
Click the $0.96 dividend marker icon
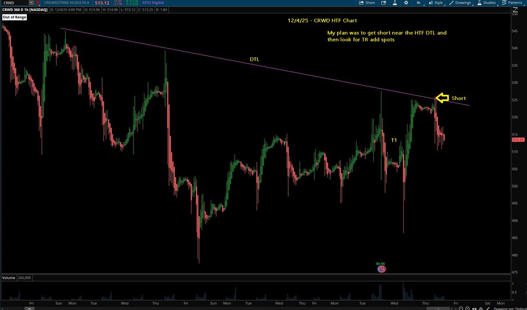click(382, 268)
